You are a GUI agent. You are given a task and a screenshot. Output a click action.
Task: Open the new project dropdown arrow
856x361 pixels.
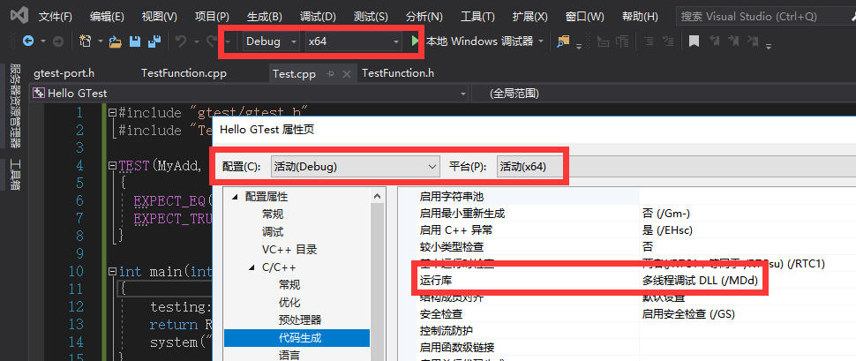tap(100, 41)
